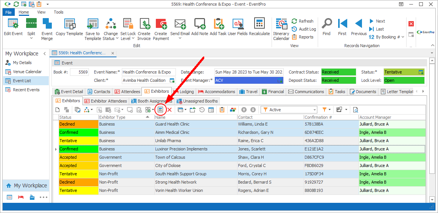The height and width of the screenshot is (213, 438).
Task: Click the orange clipboard icon in toolbar
Action: 222,110
